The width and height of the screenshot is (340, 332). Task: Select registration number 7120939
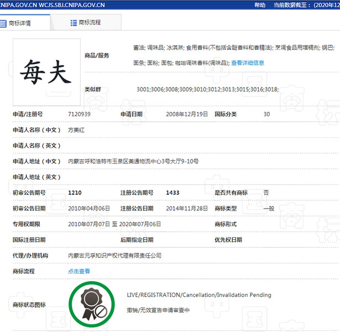coord(79,114)
